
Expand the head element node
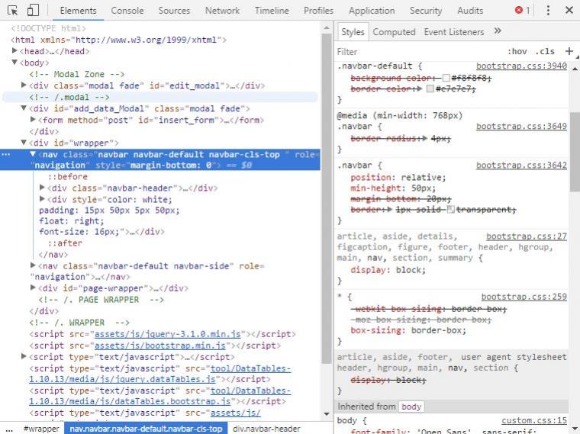tap(15, 51)
